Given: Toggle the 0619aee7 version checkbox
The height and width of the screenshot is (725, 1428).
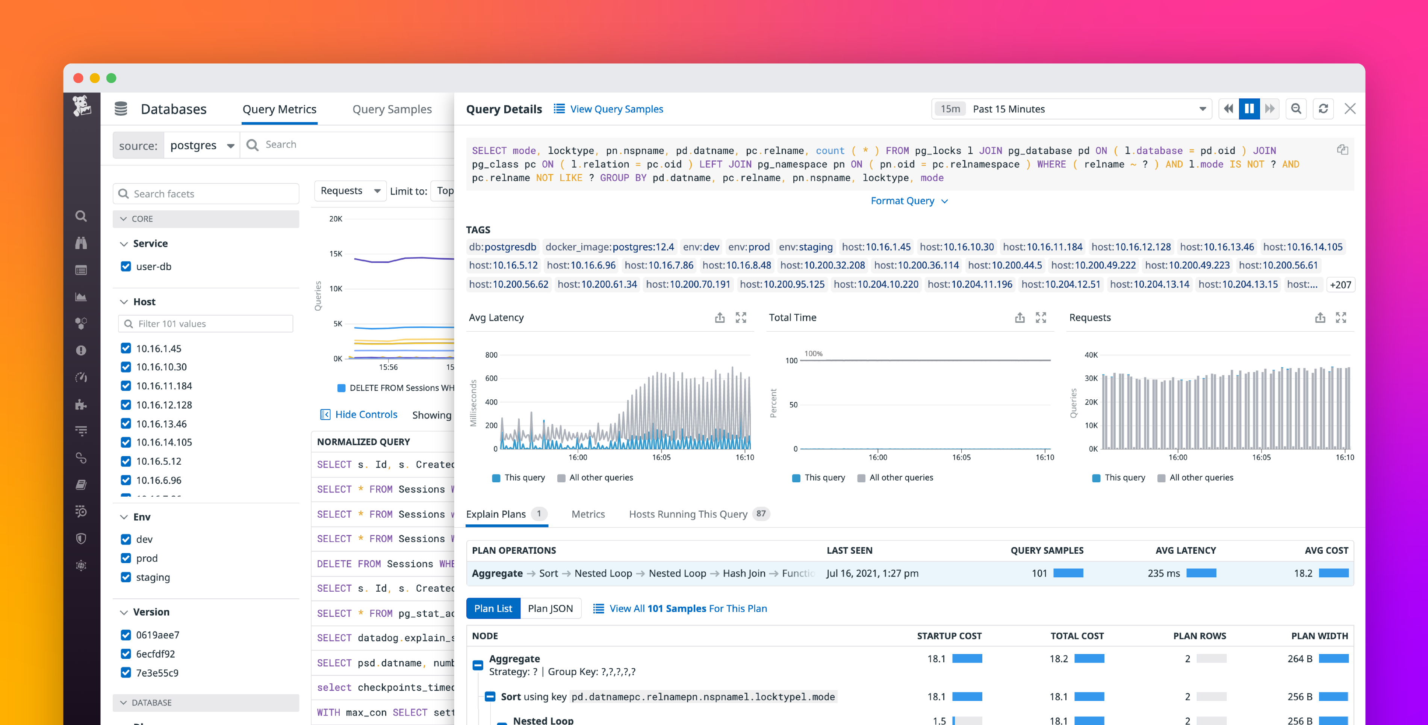Looking at the screenshot, I should tap(125, 634).
